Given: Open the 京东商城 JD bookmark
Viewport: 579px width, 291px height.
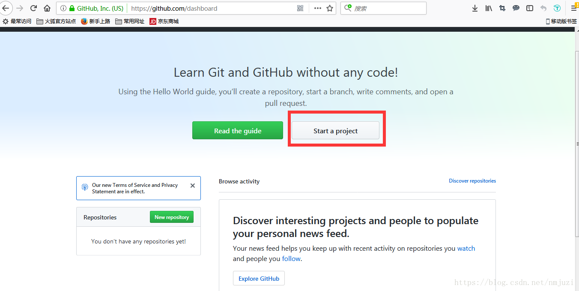Looking at the screenshot, I should click(x=164, y=21).
